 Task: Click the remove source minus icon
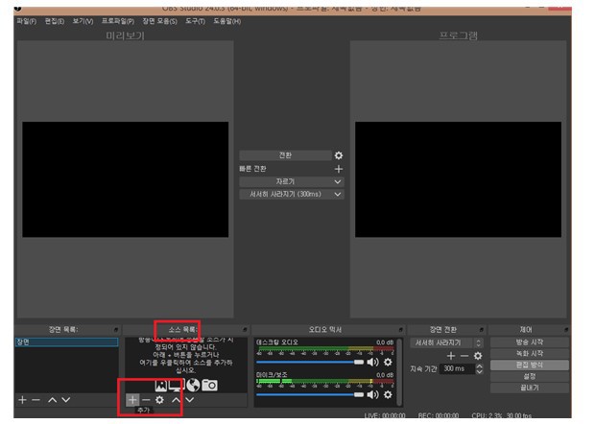146,399
